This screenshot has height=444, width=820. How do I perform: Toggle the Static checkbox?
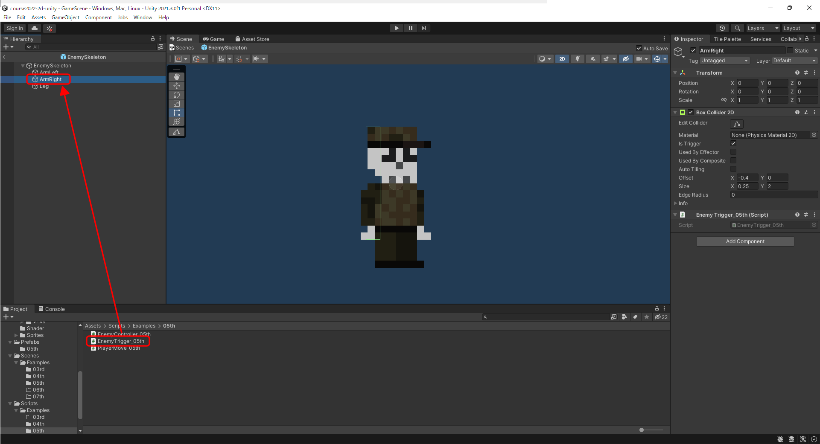click(790, 50)
